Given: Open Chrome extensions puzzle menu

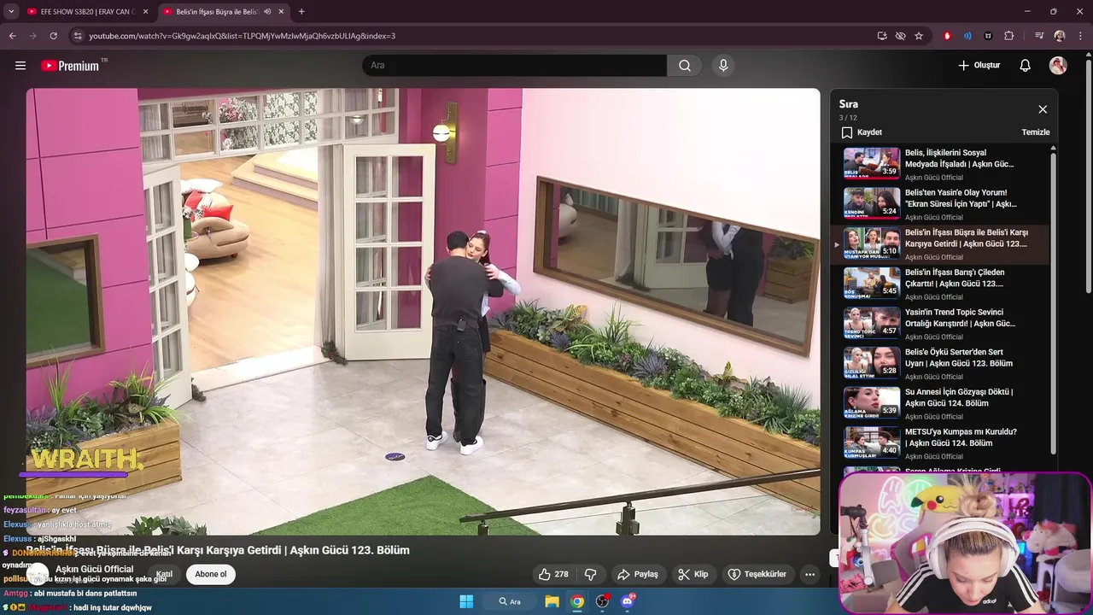Looking at the screenshot, I should tap(1009, 36).
